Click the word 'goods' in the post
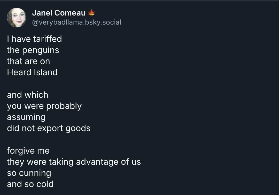Screen dimensions: 279x195 pyautogui.click(x=78, y=129)
